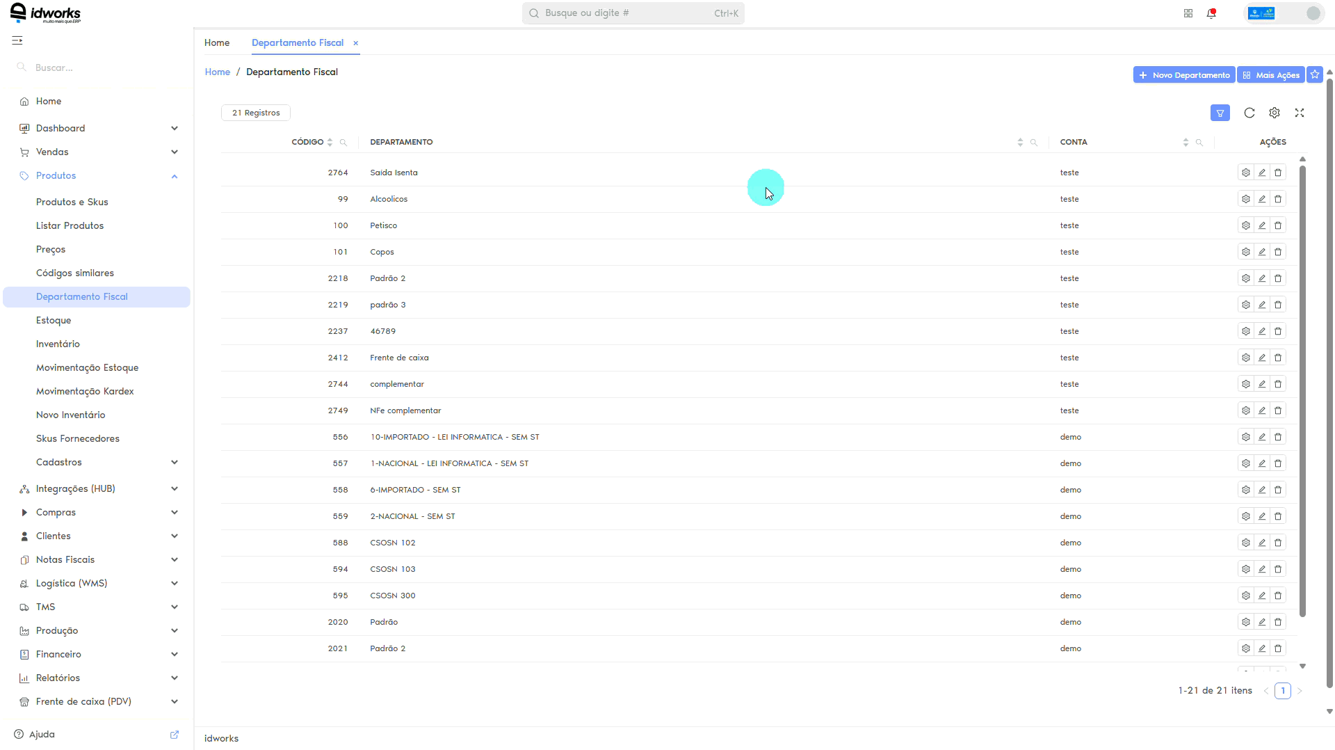Click the table's vertical scrollbar
This screenshot has width=1335, height=750.
pos(1302,390)
